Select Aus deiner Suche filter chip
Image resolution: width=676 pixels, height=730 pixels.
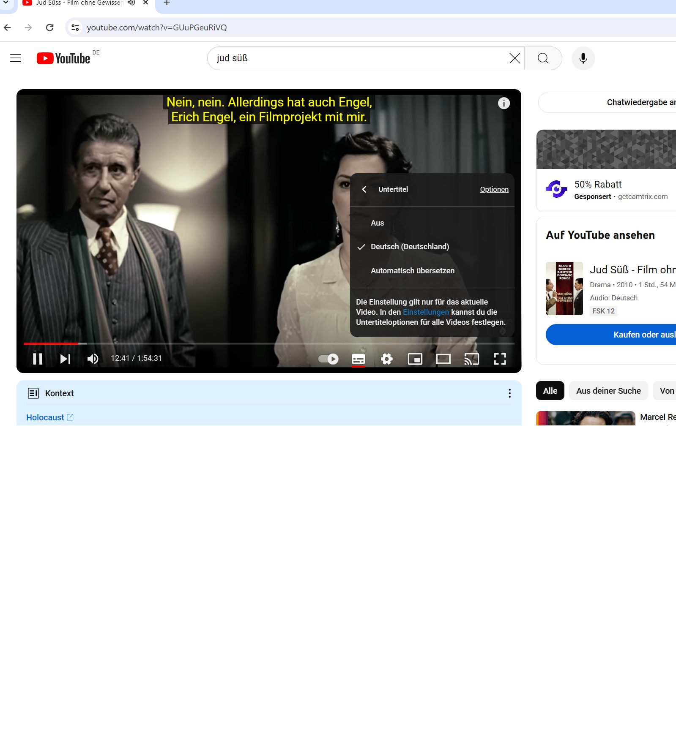point(608,391)
